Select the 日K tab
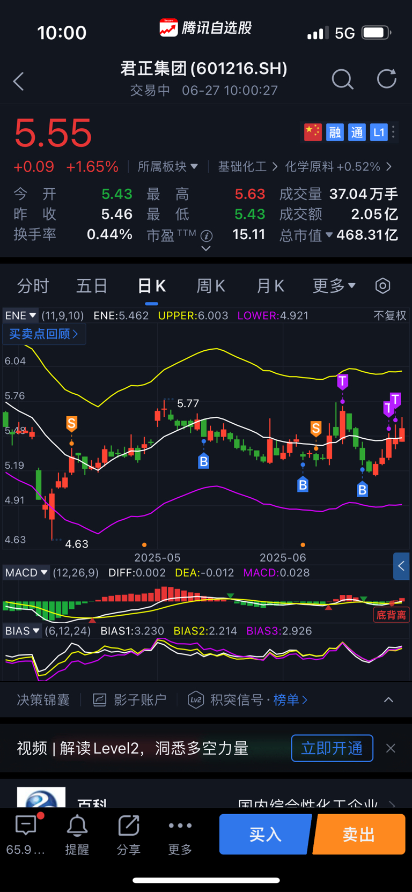Screen dimensions: 412x892 click(152, 286)
